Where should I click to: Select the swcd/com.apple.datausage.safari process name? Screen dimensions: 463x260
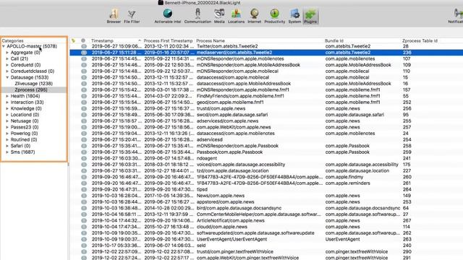[x=232, y=115]
